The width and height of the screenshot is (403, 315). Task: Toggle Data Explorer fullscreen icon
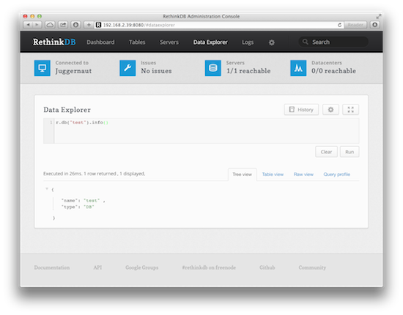(350, 110)
